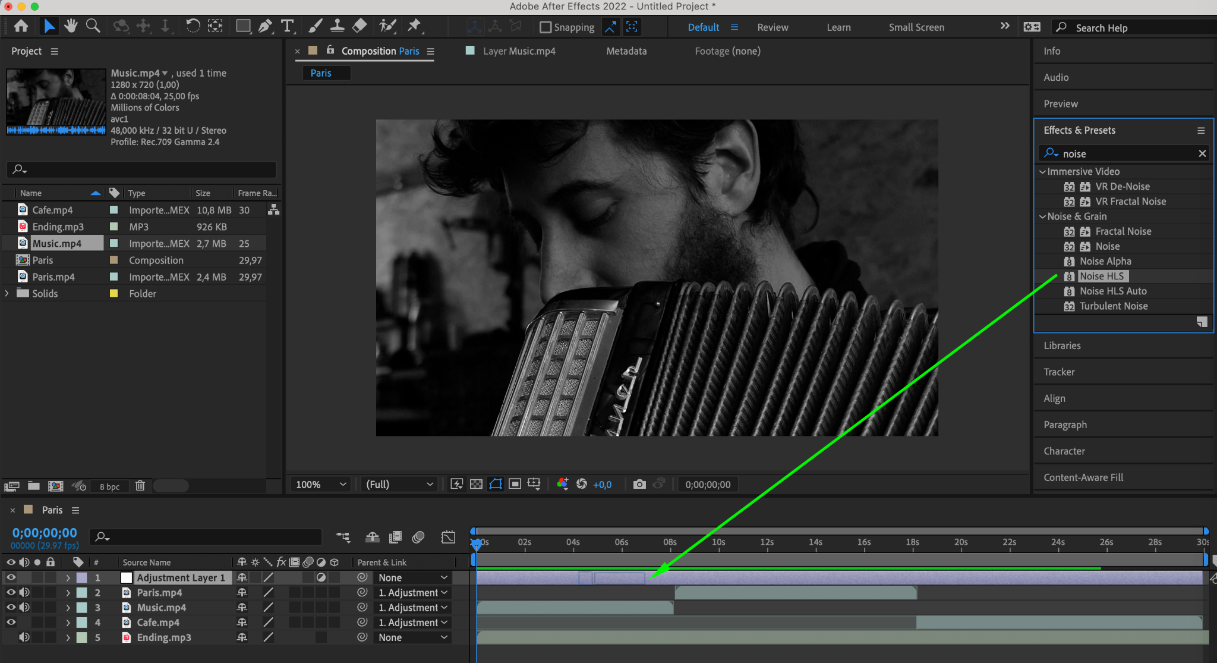1217x663 pixels.
Task: Take a snapshot with camera icon
Action: click(x=639, y=485)
